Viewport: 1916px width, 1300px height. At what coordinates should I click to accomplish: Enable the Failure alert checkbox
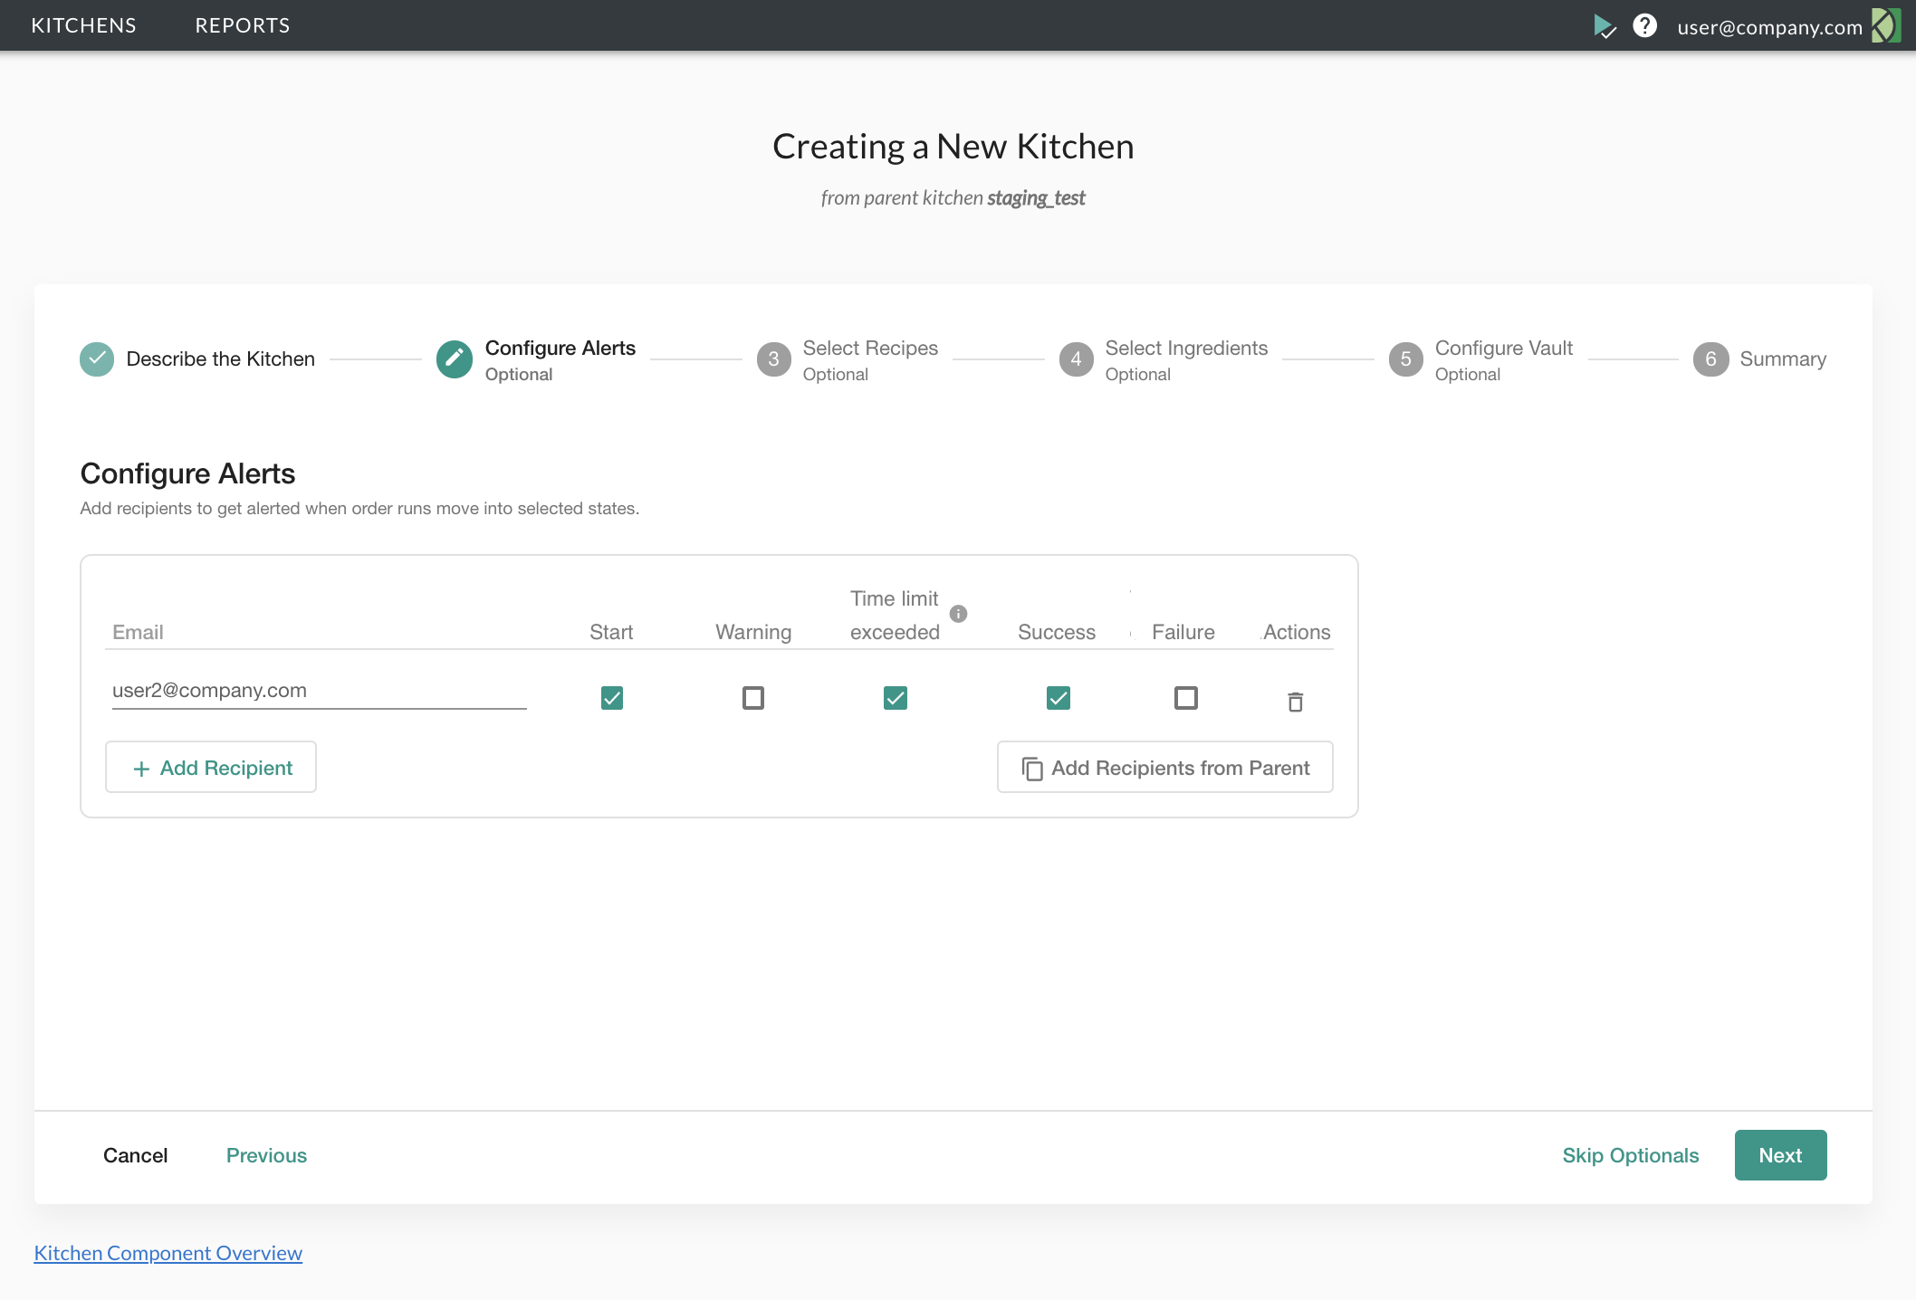tap(1185, 698)
